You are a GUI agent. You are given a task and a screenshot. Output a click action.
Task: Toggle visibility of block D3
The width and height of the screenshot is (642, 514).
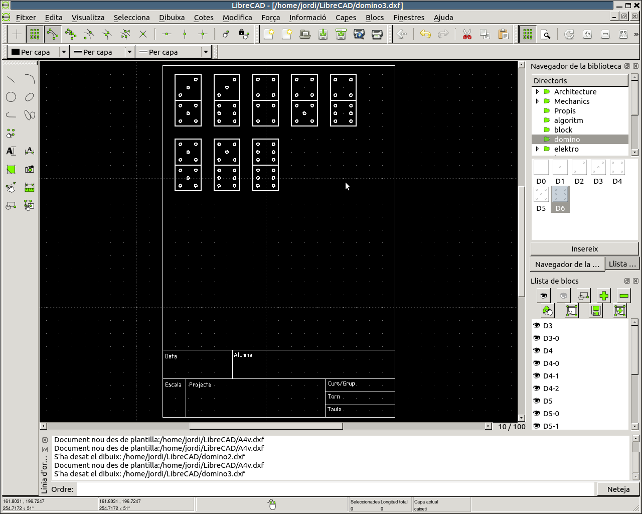(537, 325)
